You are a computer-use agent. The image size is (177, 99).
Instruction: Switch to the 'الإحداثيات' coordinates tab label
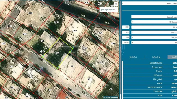tap(155, 57)
